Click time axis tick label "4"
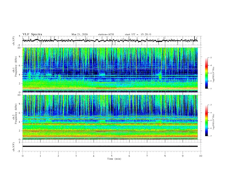Viewport: 226px width, 175px height. point(94,156)
